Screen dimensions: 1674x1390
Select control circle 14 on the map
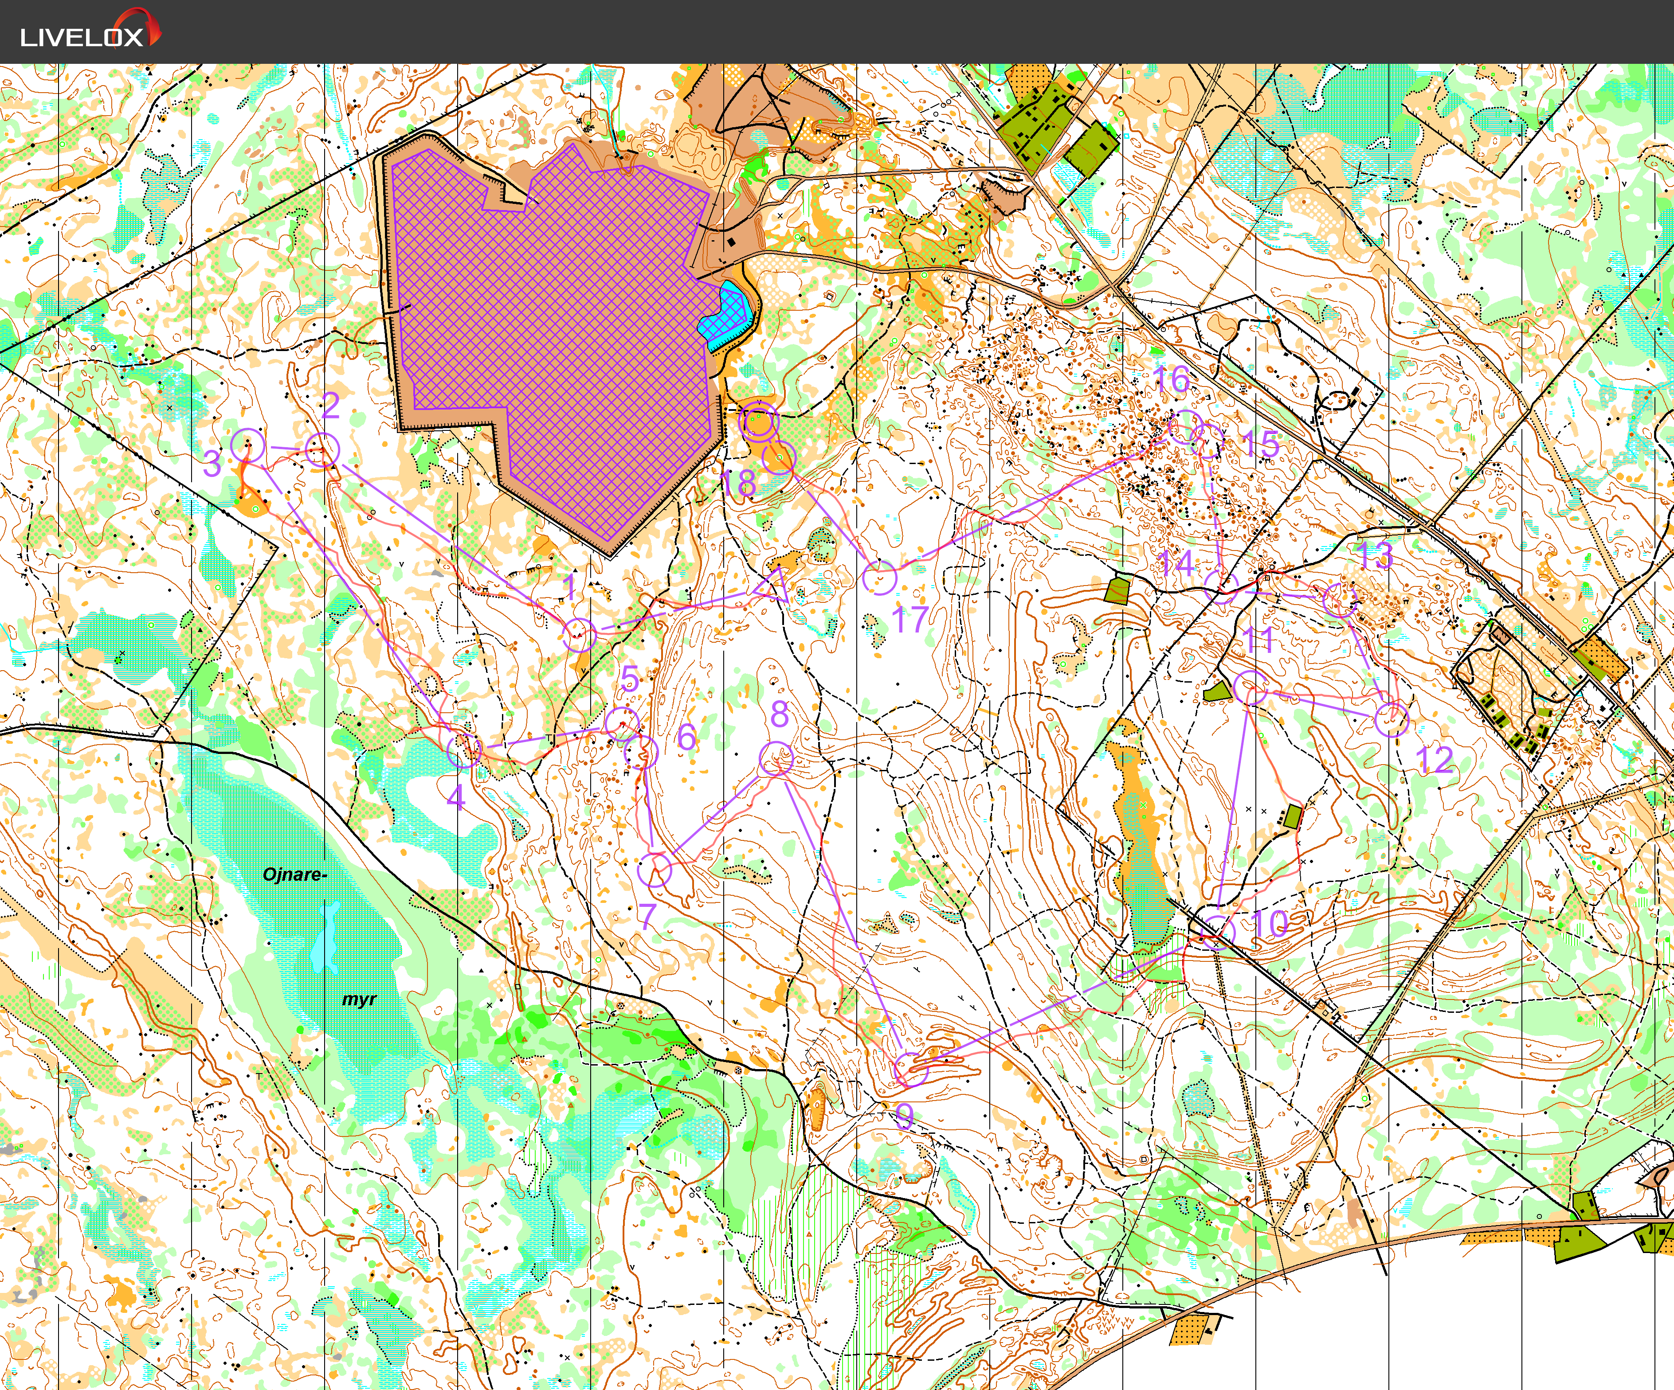pyautogui.click(x=1221, y=588)
